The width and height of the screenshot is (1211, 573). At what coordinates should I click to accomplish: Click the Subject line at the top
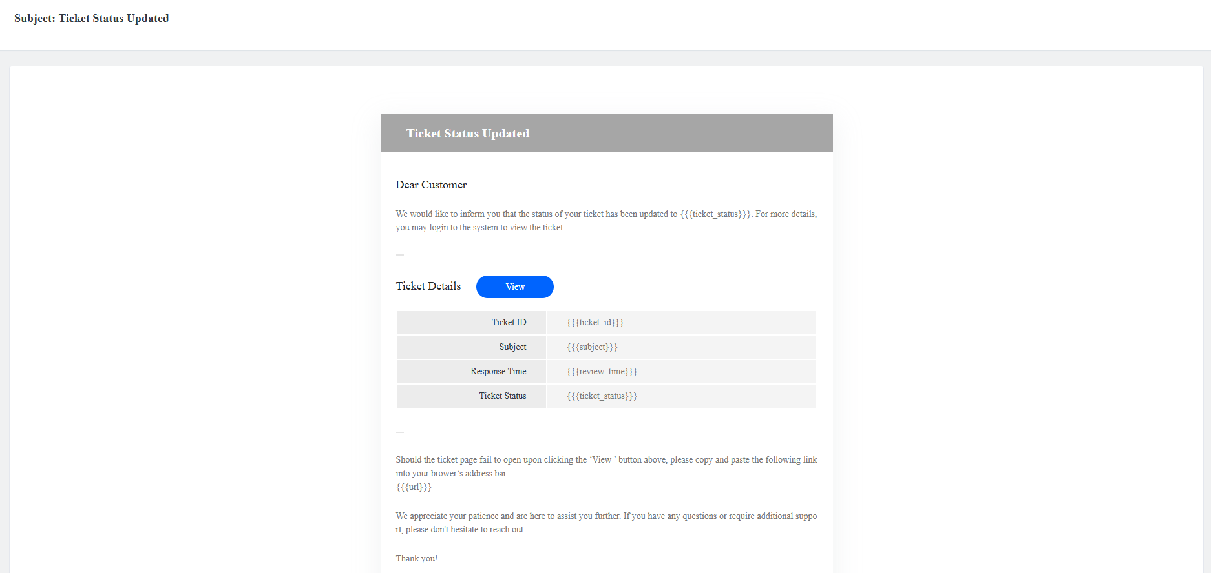click(92, 19)
